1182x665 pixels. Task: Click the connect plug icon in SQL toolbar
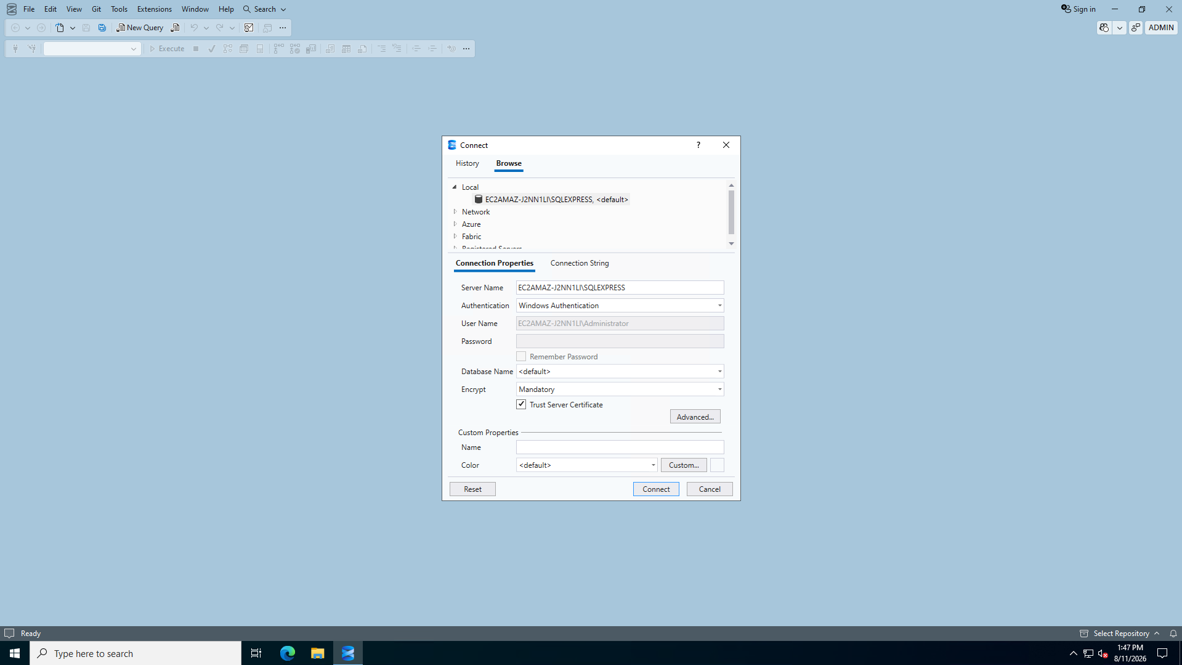pyautogui.click(x=15, y=49)
